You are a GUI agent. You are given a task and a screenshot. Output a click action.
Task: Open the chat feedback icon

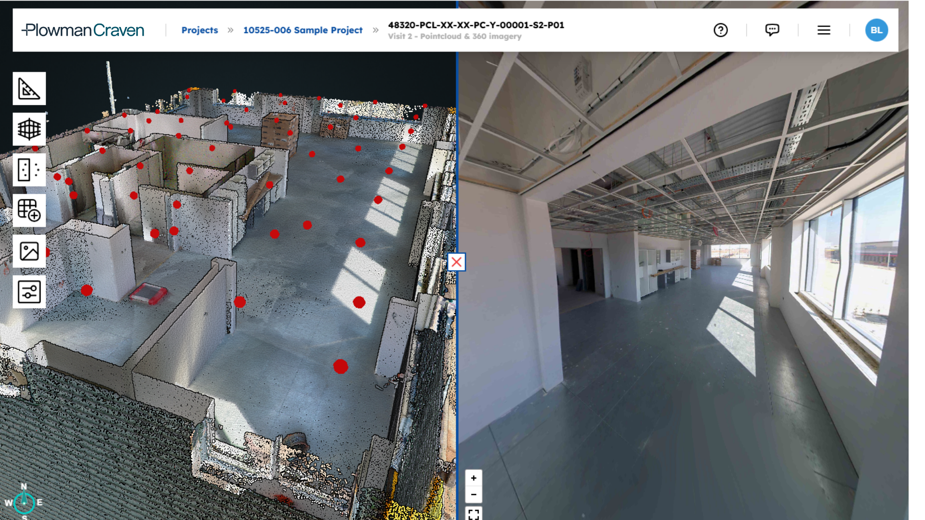pyautogui.click(x=772, y=30)
